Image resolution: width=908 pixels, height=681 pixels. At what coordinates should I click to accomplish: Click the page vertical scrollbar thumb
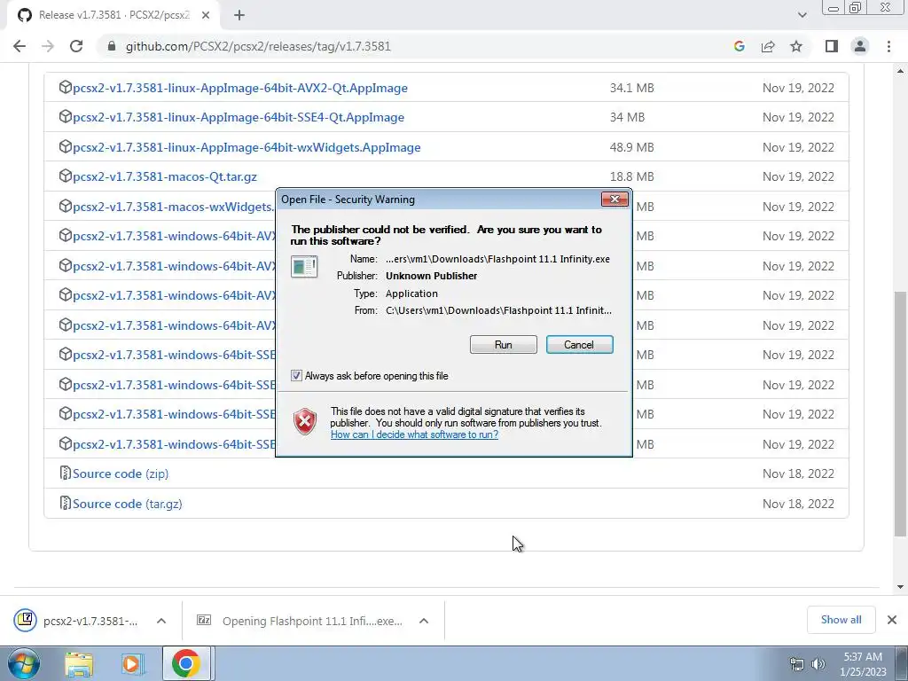(901, 414)
